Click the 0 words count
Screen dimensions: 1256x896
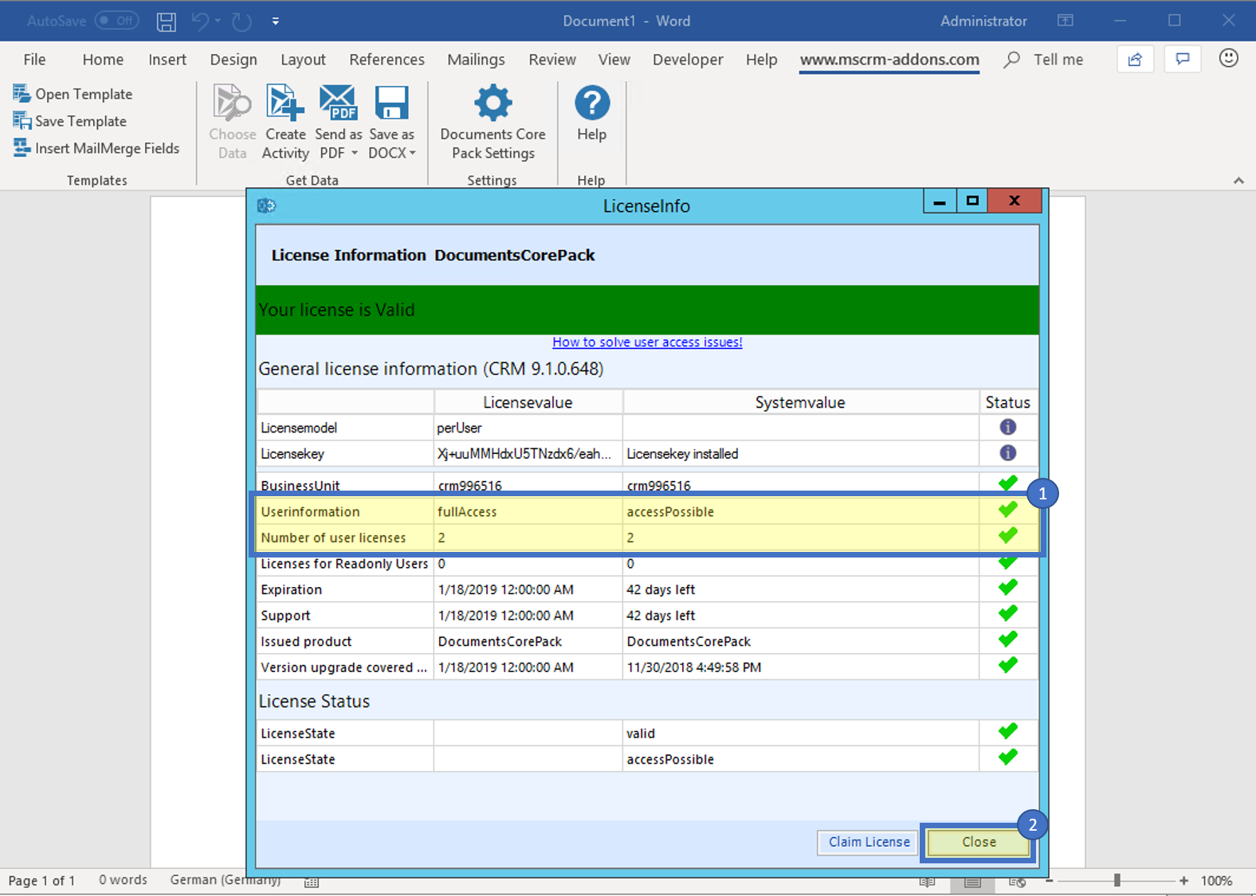pyautogui.click(x=123, y=880)
